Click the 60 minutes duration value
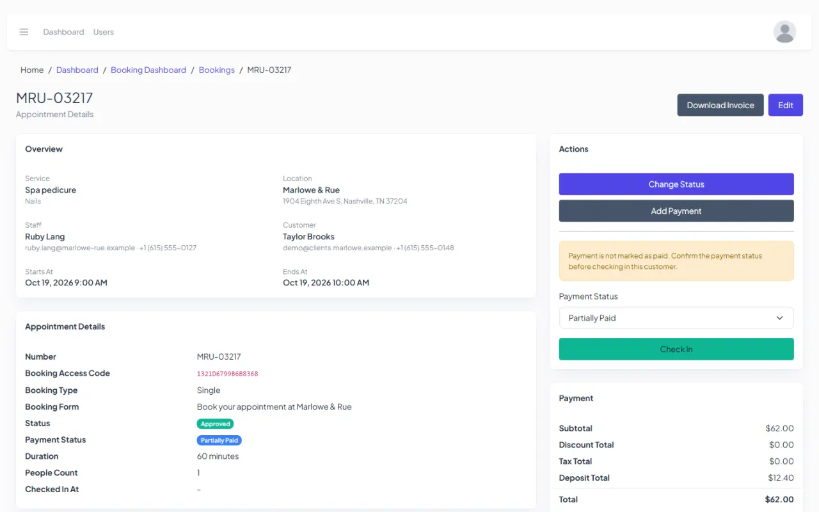This screenshot has width=819, height=512. click(218, 457)
